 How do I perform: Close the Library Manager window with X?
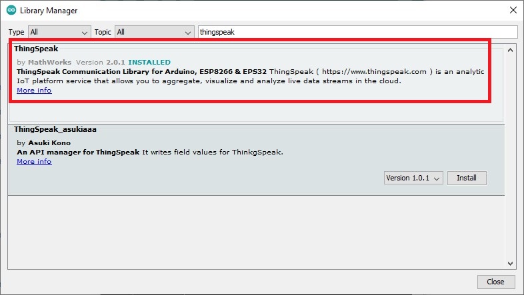pyautogui.click(x=513, y=10)
